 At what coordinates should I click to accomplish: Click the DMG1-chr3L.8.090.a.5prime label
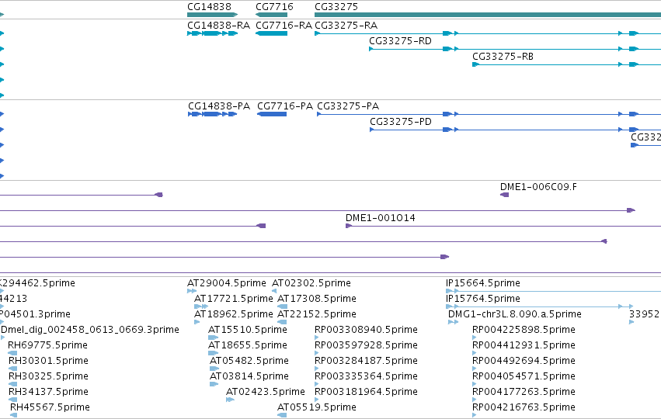515,314
